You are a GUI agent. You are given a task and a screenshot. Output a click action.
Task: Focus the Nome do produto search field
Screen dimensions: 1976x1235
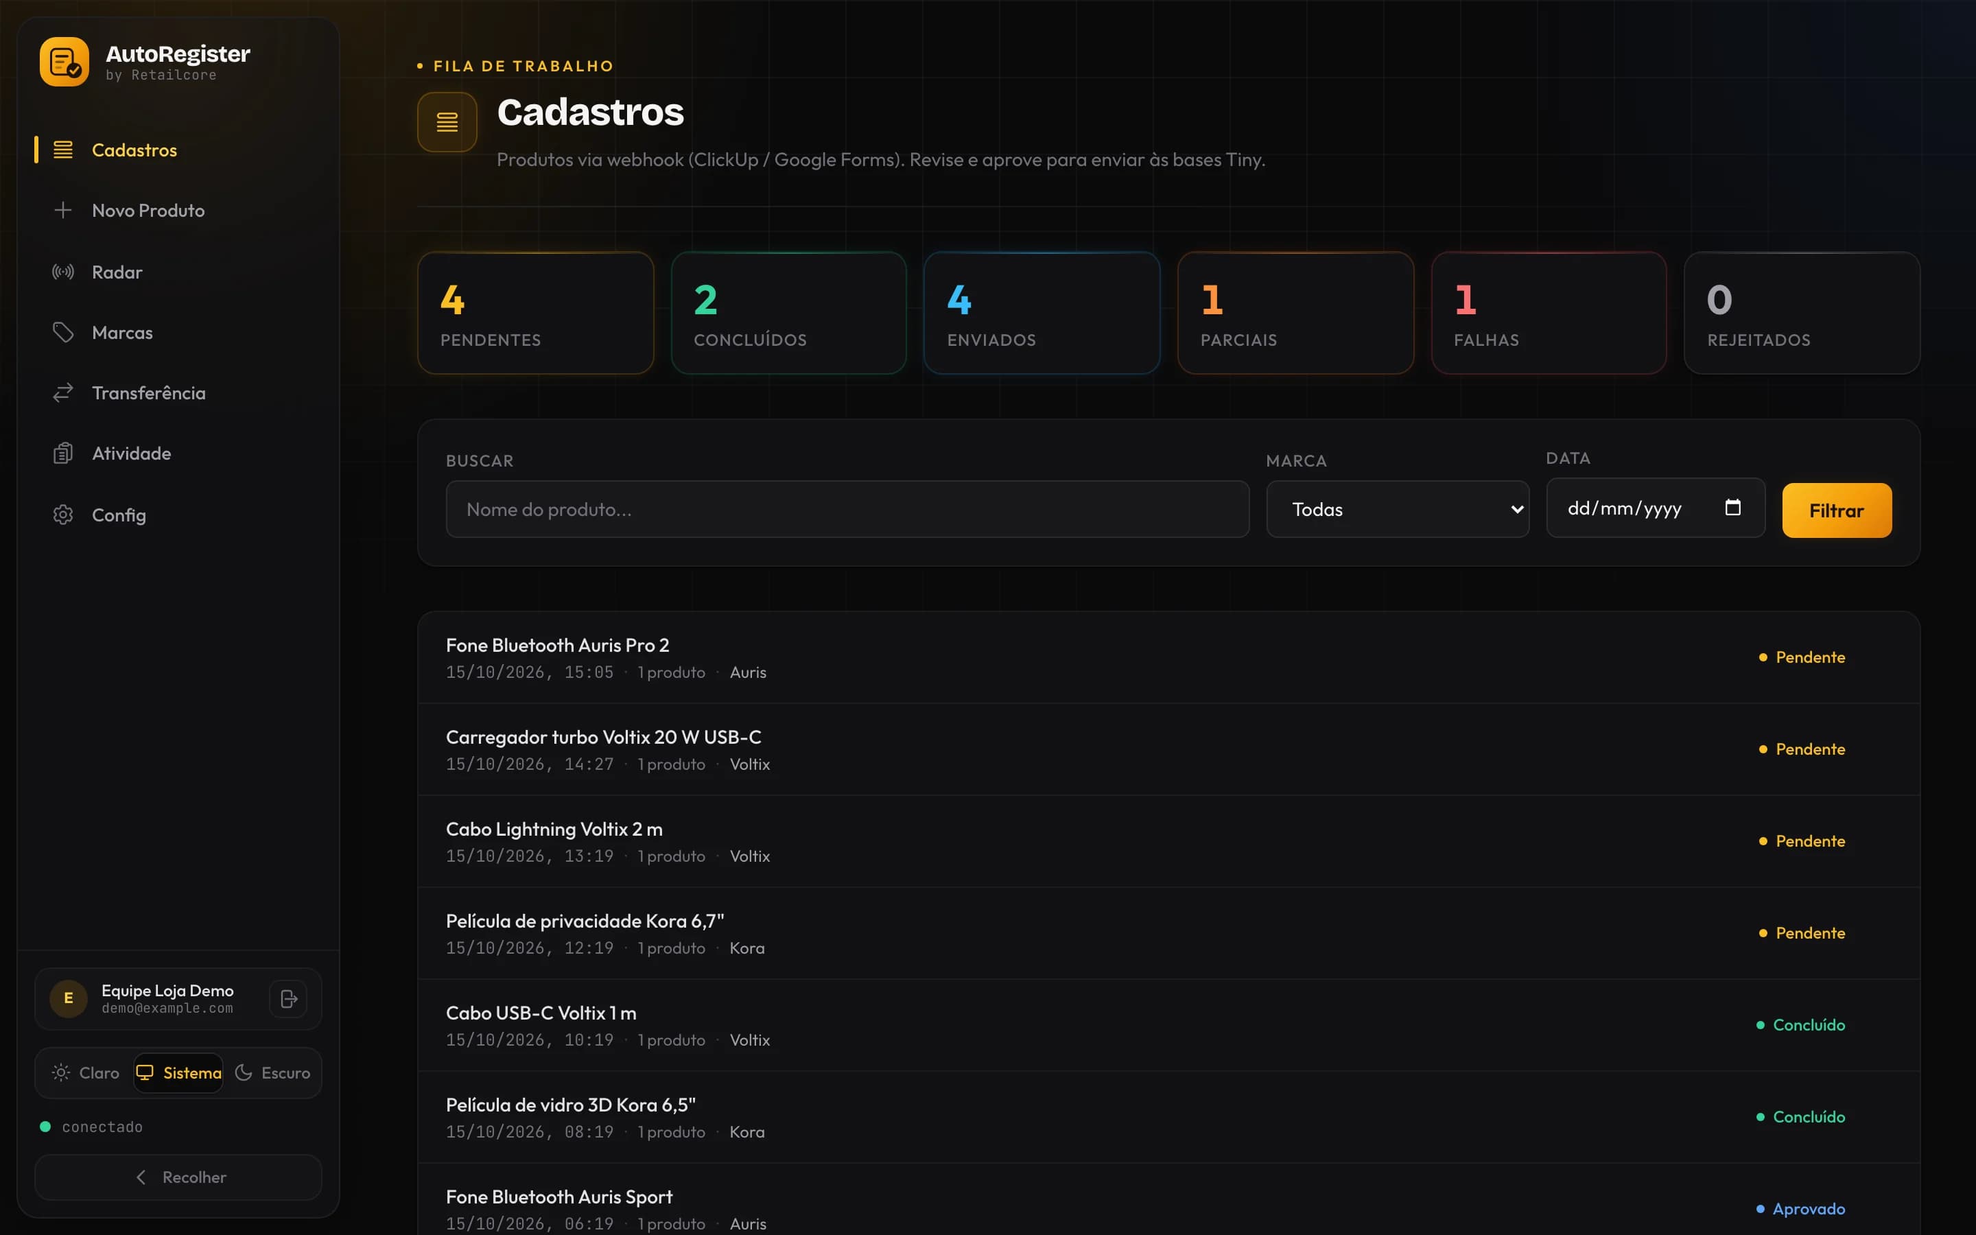click(847, 510)
